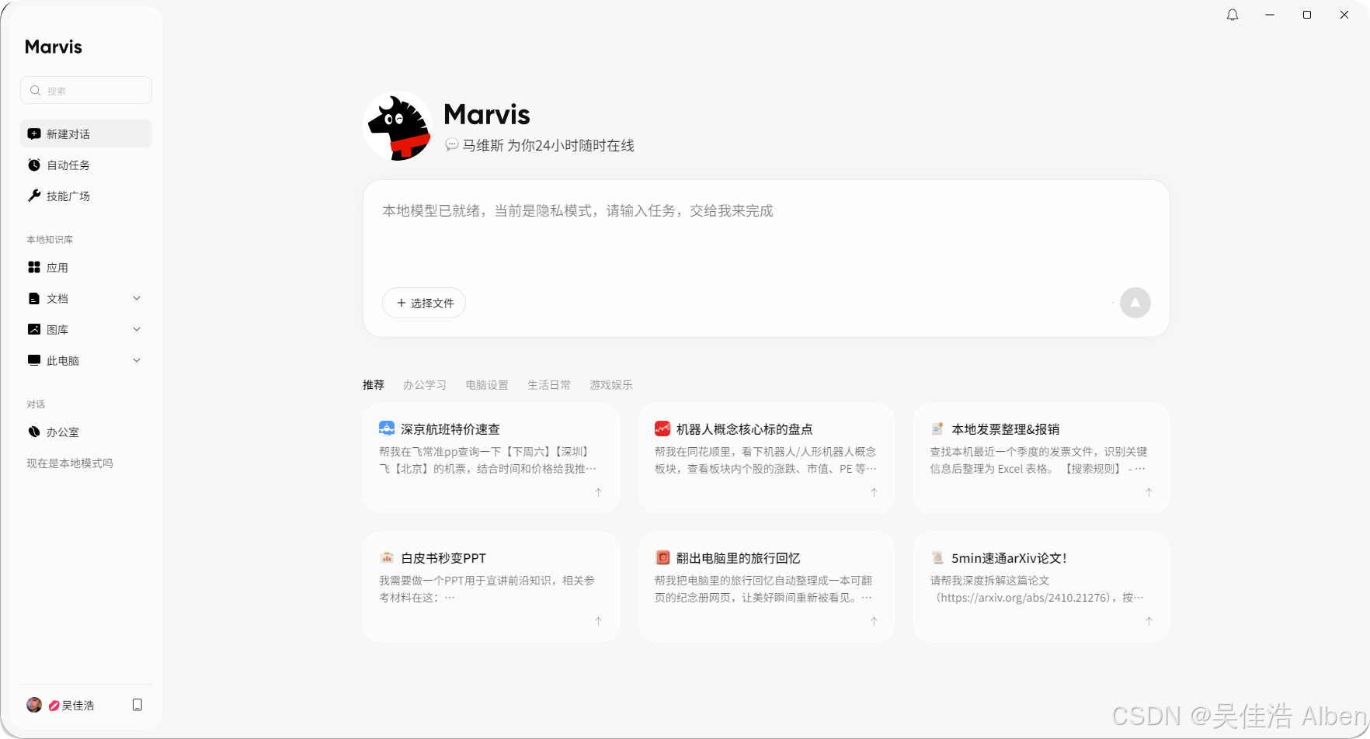Click the 机器人概念核心标的盘点 card icon
The image size is (1370, 739).
coord(662,428)
